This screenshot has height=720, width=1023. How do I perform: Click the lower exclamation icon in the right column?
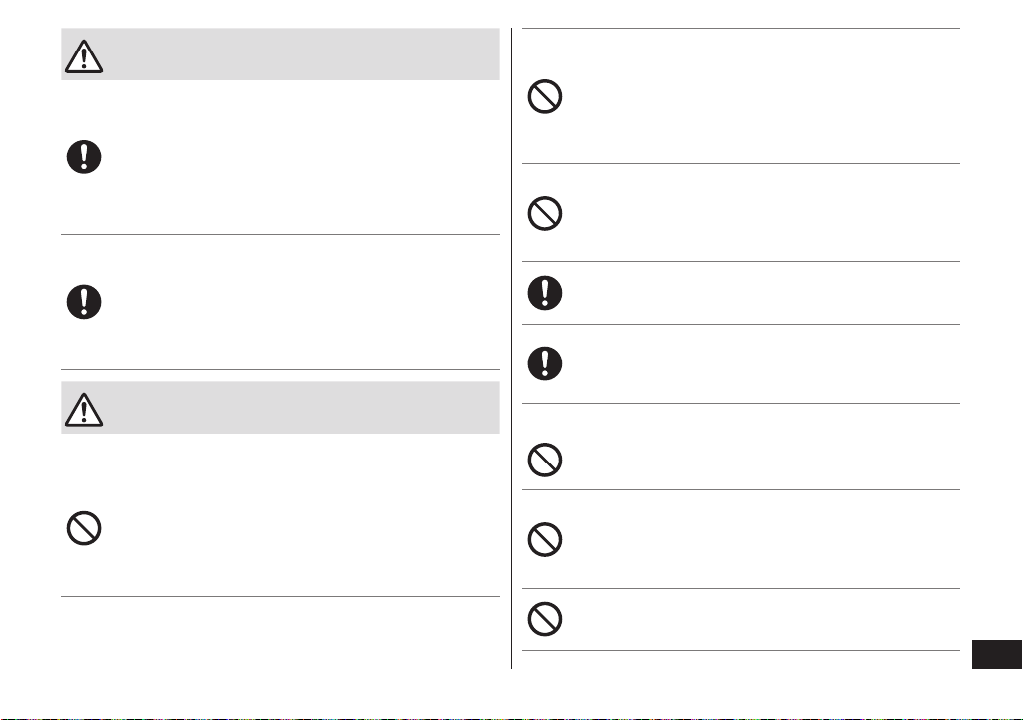click(x=544, y=363)
